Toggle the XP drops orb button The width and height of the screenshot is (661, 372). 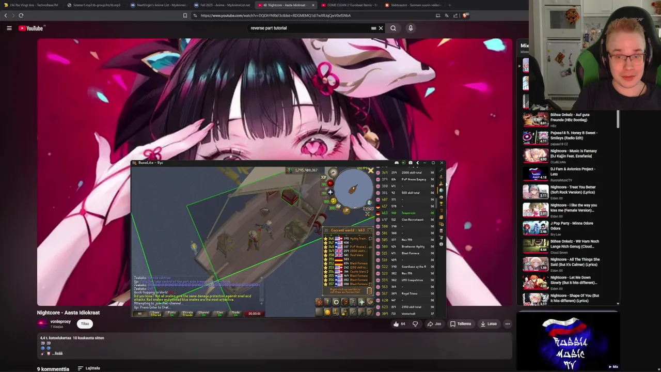tap(324, 177)
